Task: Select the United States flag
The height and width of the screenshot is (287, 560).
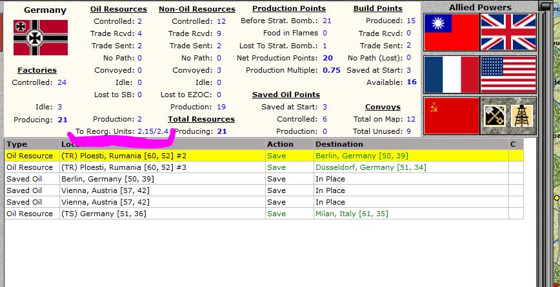Action: click(508, 75)
